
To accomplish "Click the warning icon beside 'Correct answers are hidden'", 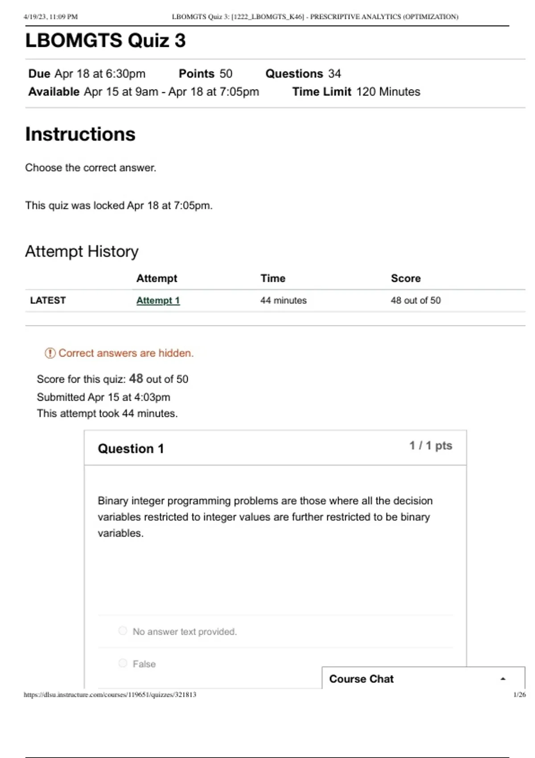I will (50, 353).
